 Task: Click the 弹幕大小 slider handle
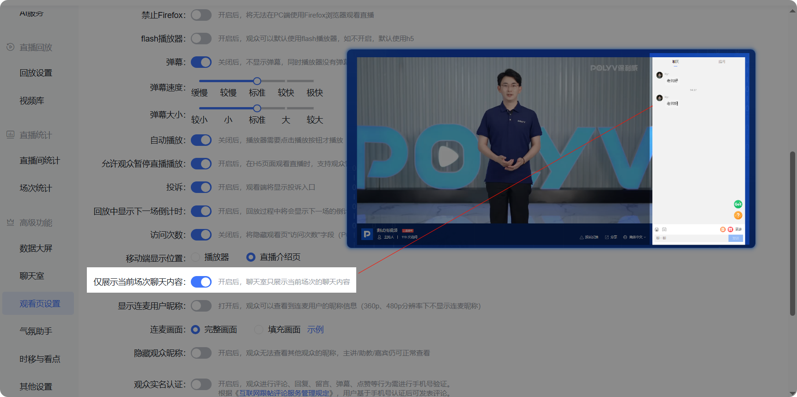[257, 108]
